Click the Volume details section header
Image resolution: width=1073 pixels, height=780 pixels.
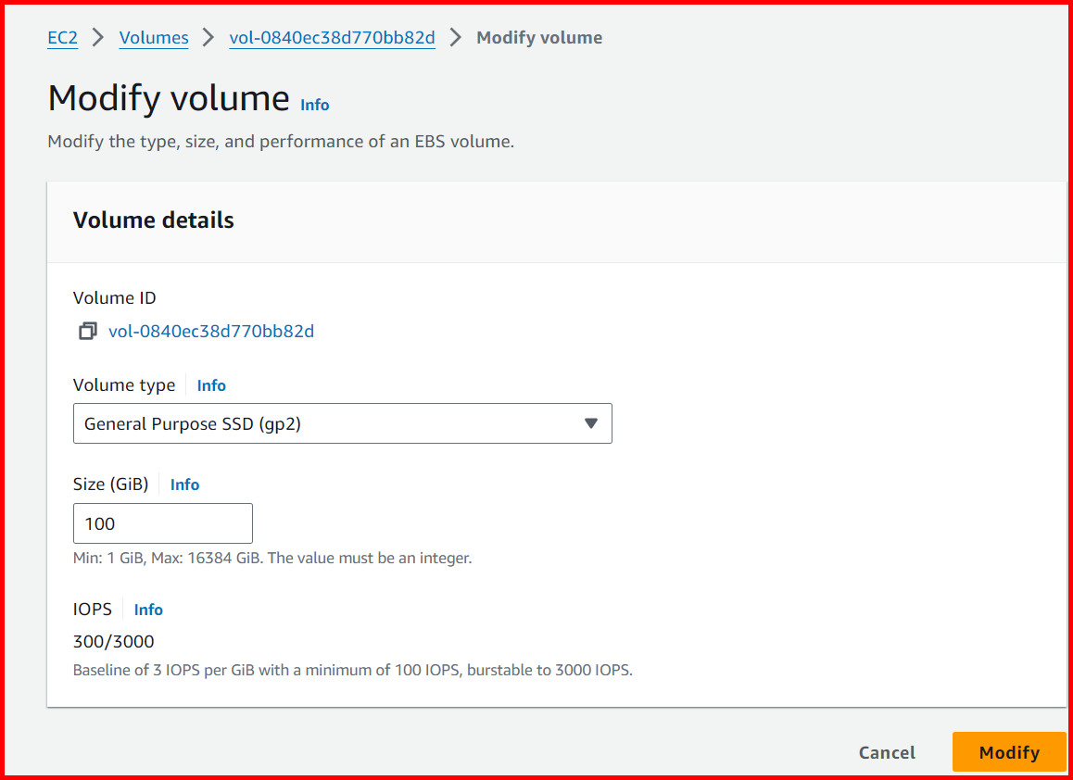click(x=153, y=220)
